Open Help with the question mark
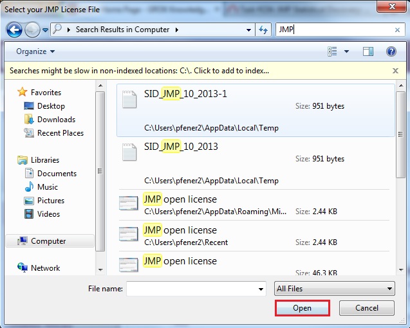Screen dimensions: 410x328 point(391,51)
